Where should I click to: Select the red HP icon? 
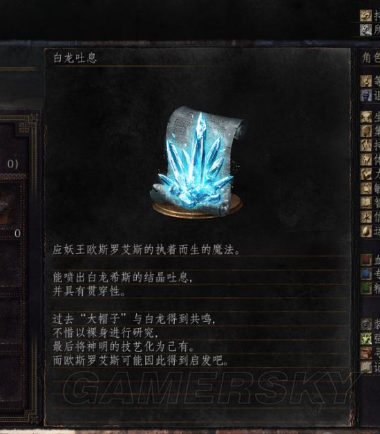pos(366,260)
